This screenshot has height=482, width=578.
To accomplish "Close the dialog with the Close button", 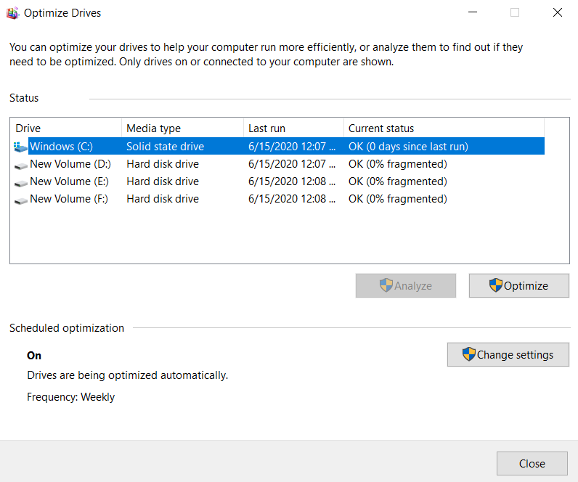I will tap(532, 464).
